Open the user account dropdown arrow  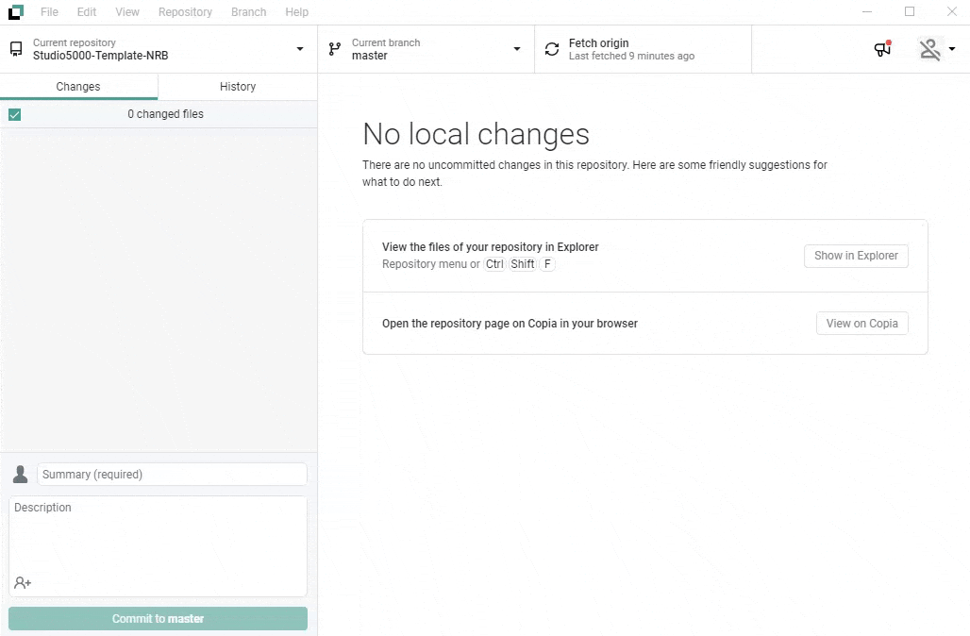tap(952, 49)
